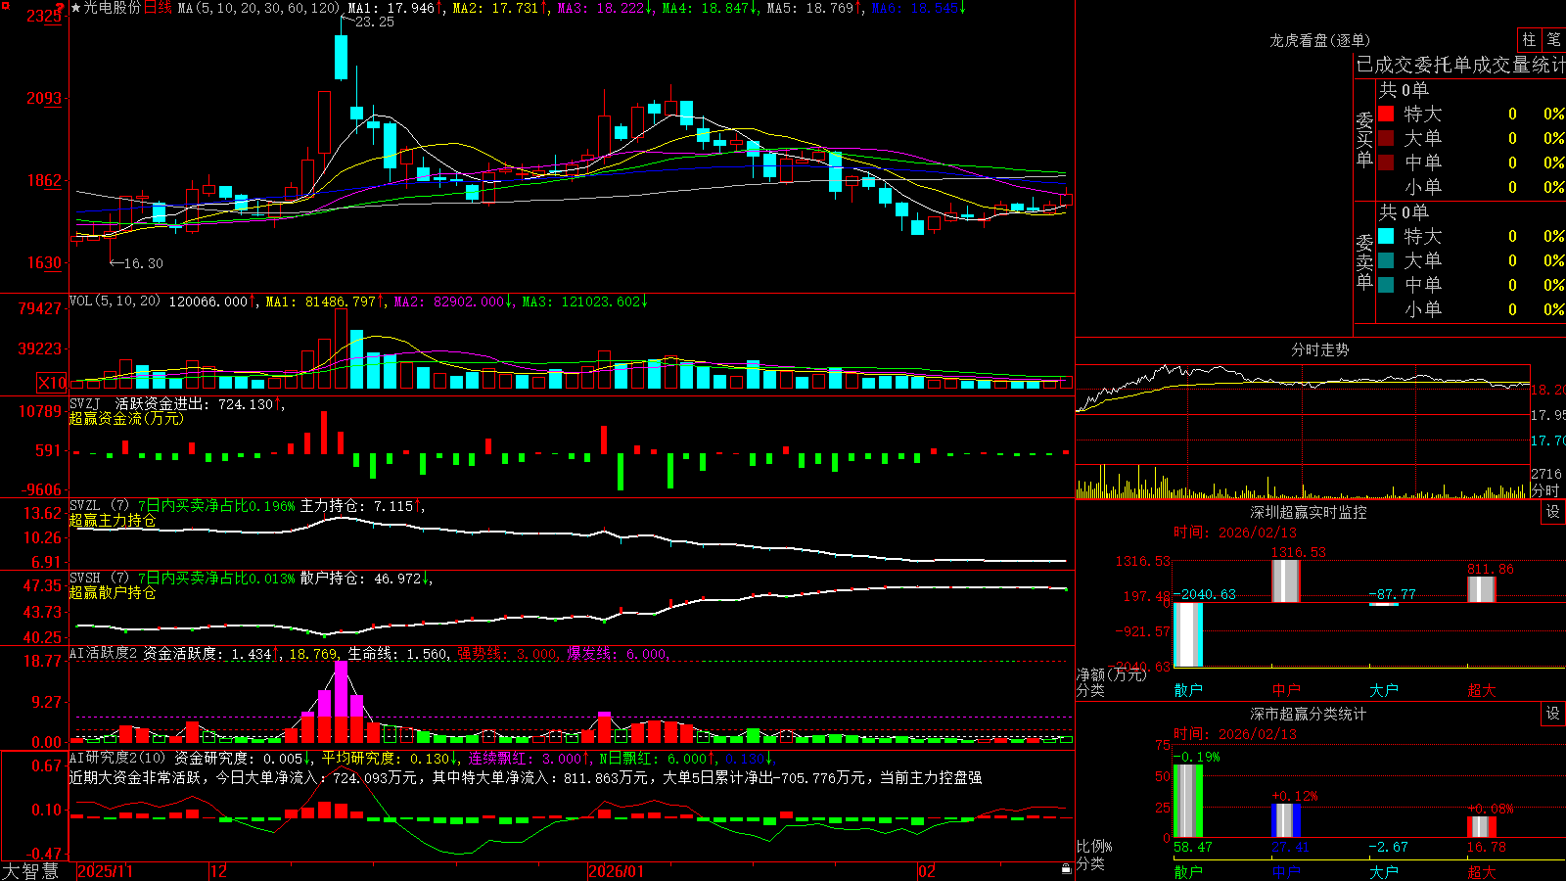The image size is (1566, 881).
Task: Open 设 settings for 深市超赢分类统计
Action: tap(1553, 714)
